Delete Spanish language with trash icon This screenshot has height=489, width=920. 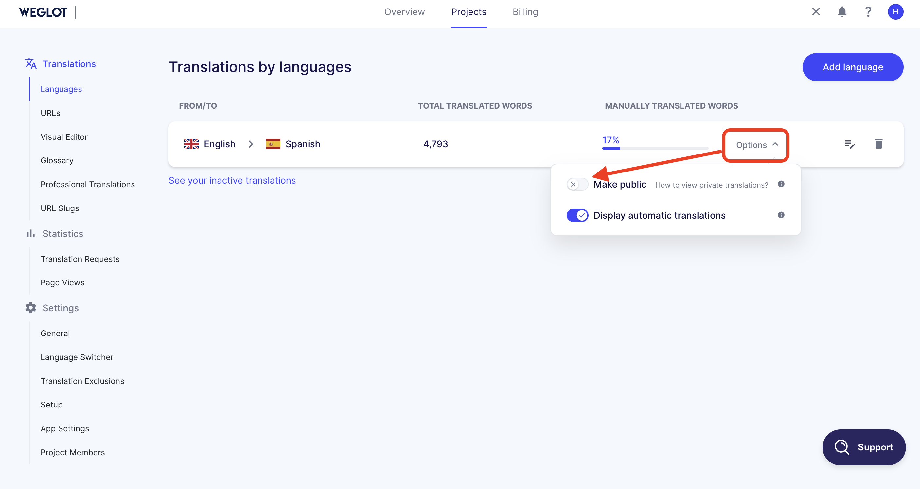pos(878,144)
